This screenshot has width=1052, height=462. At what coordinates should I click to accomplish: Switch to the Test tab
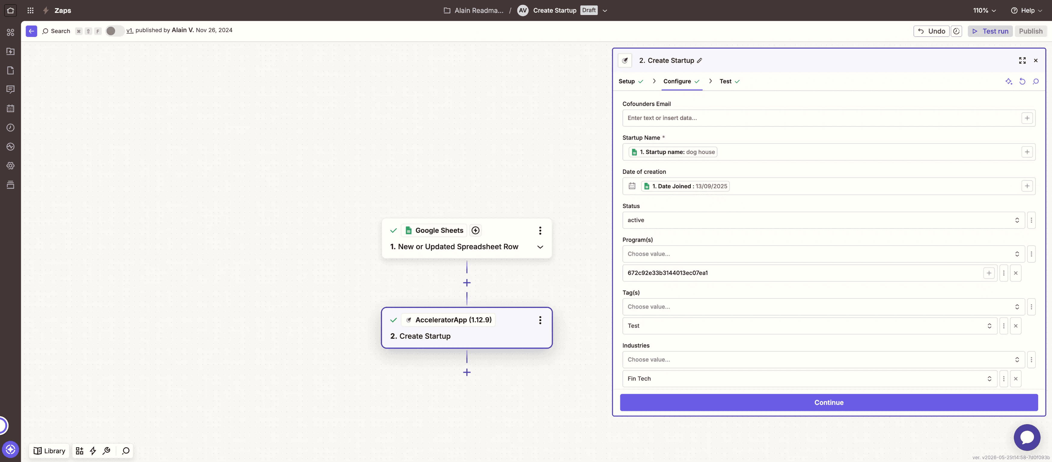tap(729, 81)
